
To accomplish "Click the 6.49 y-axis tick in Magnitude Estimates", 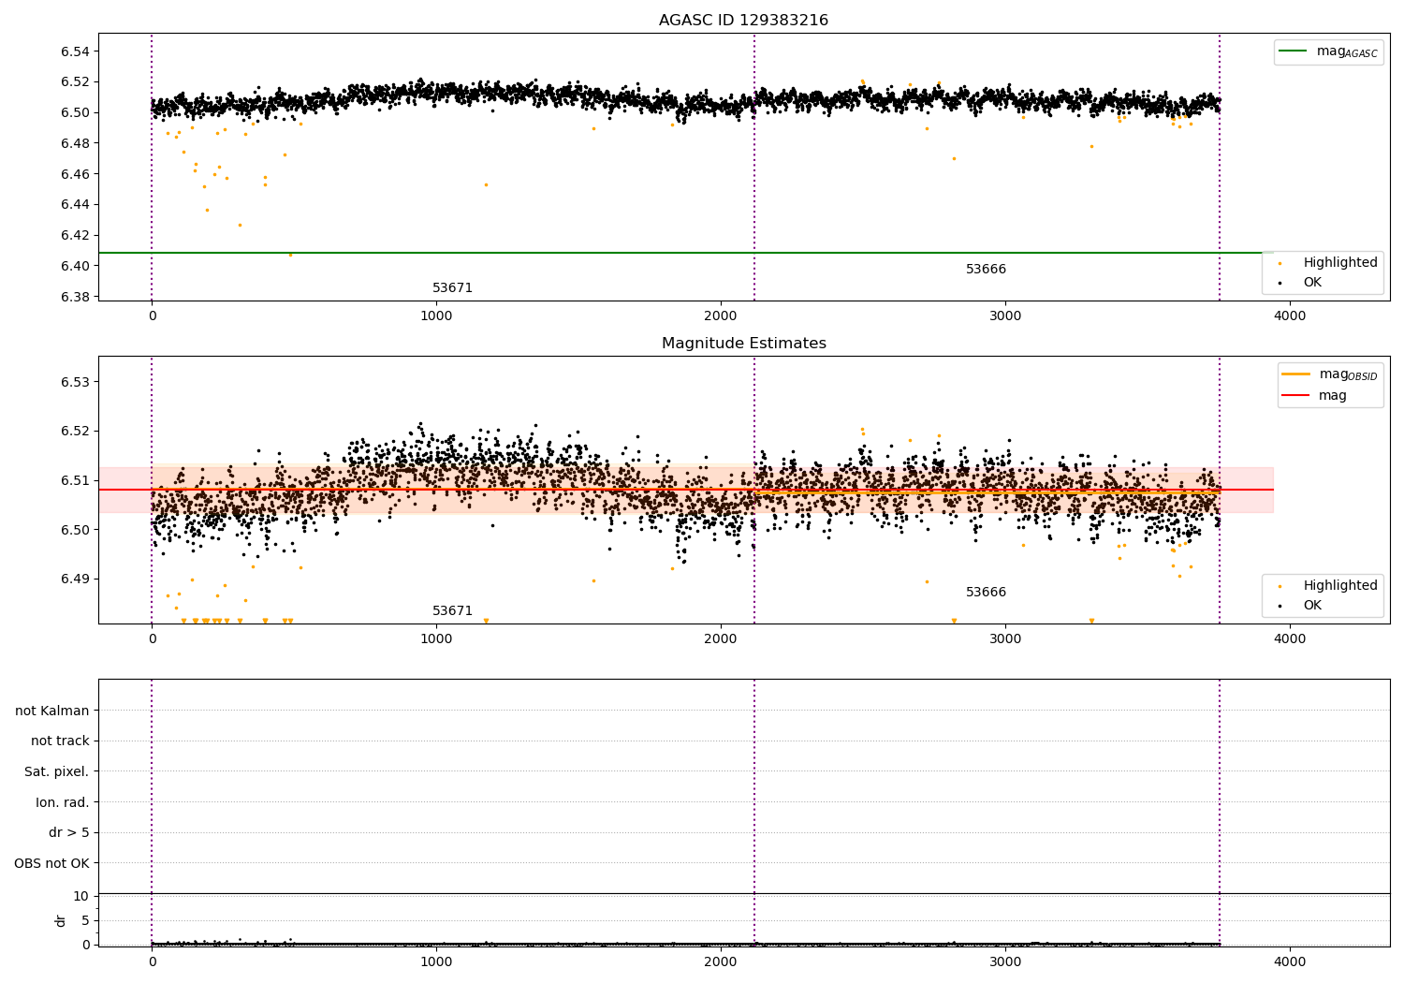I will [x=75, y=579].
